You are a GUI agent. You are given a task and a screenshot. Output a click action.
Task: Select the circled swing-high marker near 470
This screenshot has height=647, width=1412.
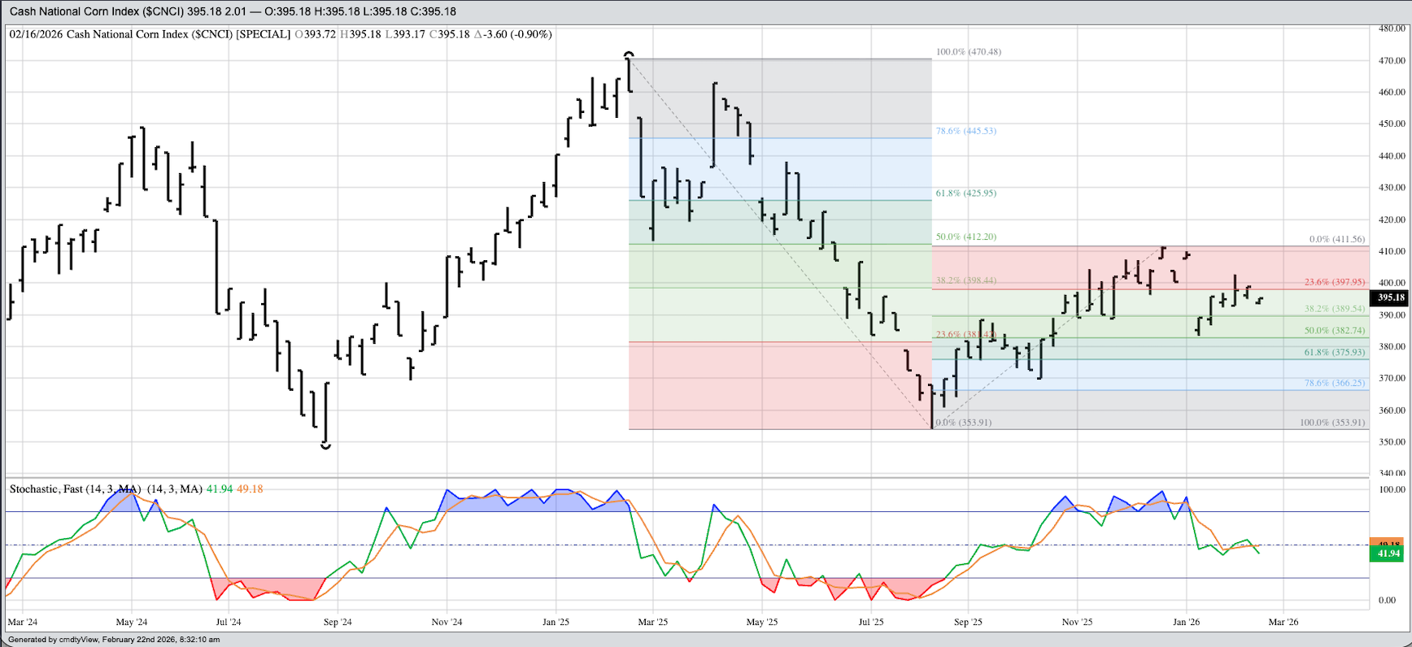629,55
